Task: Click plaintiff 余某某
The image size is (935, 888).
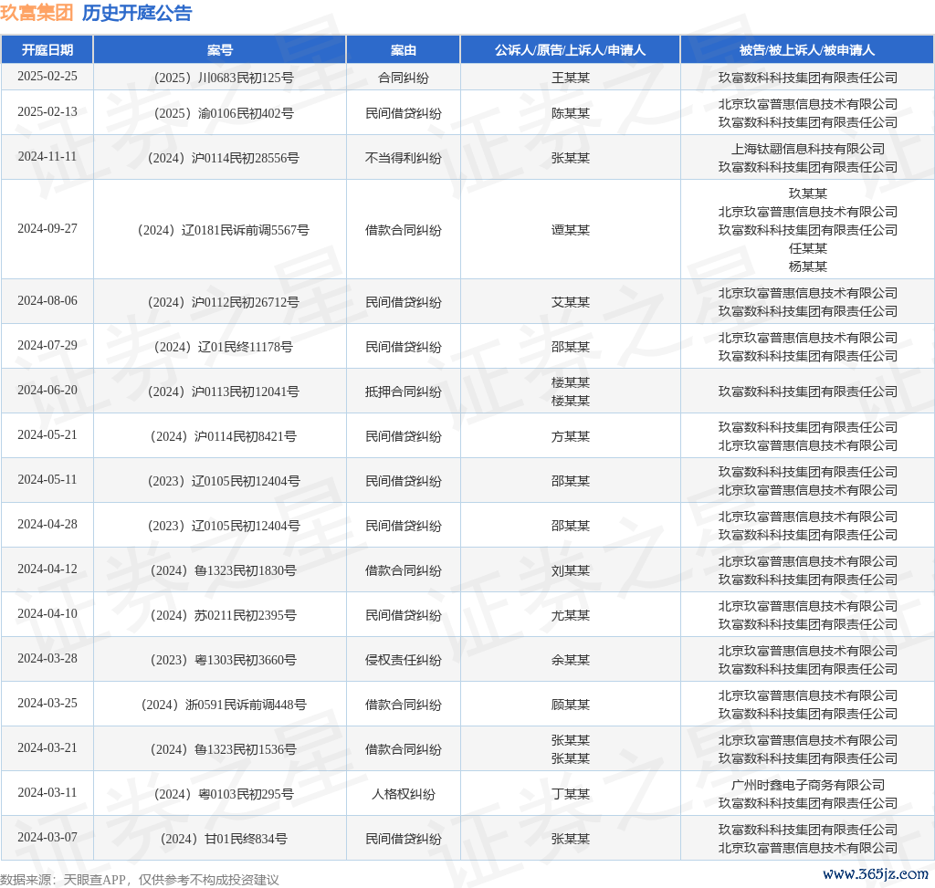Action: pyautogui.click(x=570, y=660)
